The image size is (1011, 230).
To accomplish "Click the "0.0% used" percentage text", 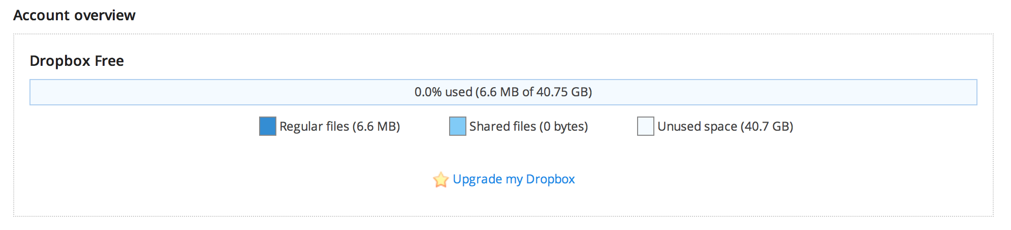I will [x=443, y=92].
